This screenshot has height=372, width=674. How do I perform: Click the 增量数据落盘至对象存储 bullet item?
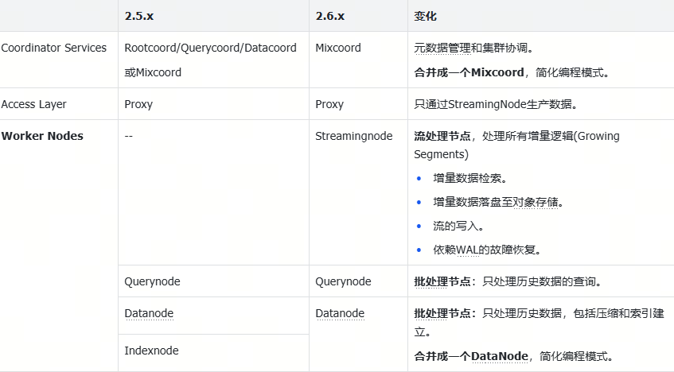point(498,202)
